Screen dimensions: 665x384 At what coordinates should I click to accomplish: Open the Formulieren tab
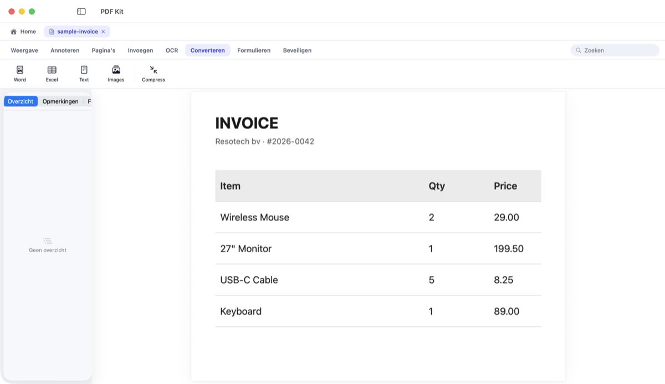[254, 50]
